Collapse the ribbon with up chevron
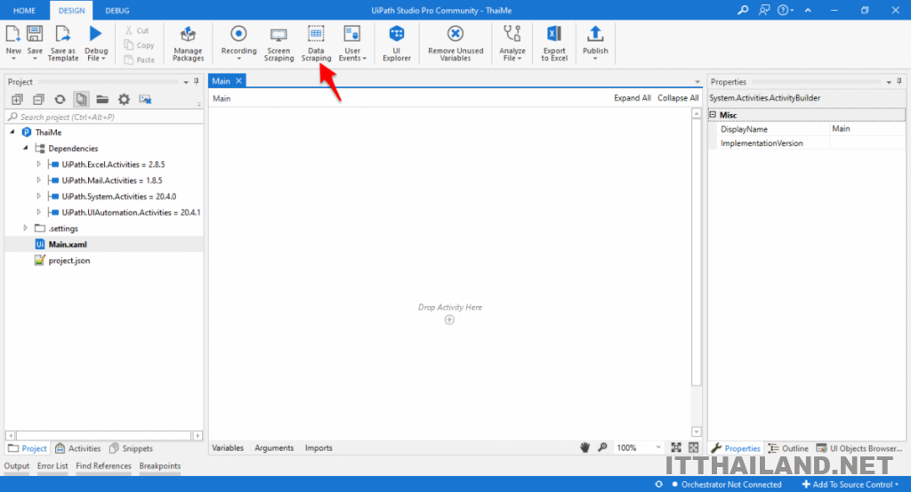 tap(808, 10)
